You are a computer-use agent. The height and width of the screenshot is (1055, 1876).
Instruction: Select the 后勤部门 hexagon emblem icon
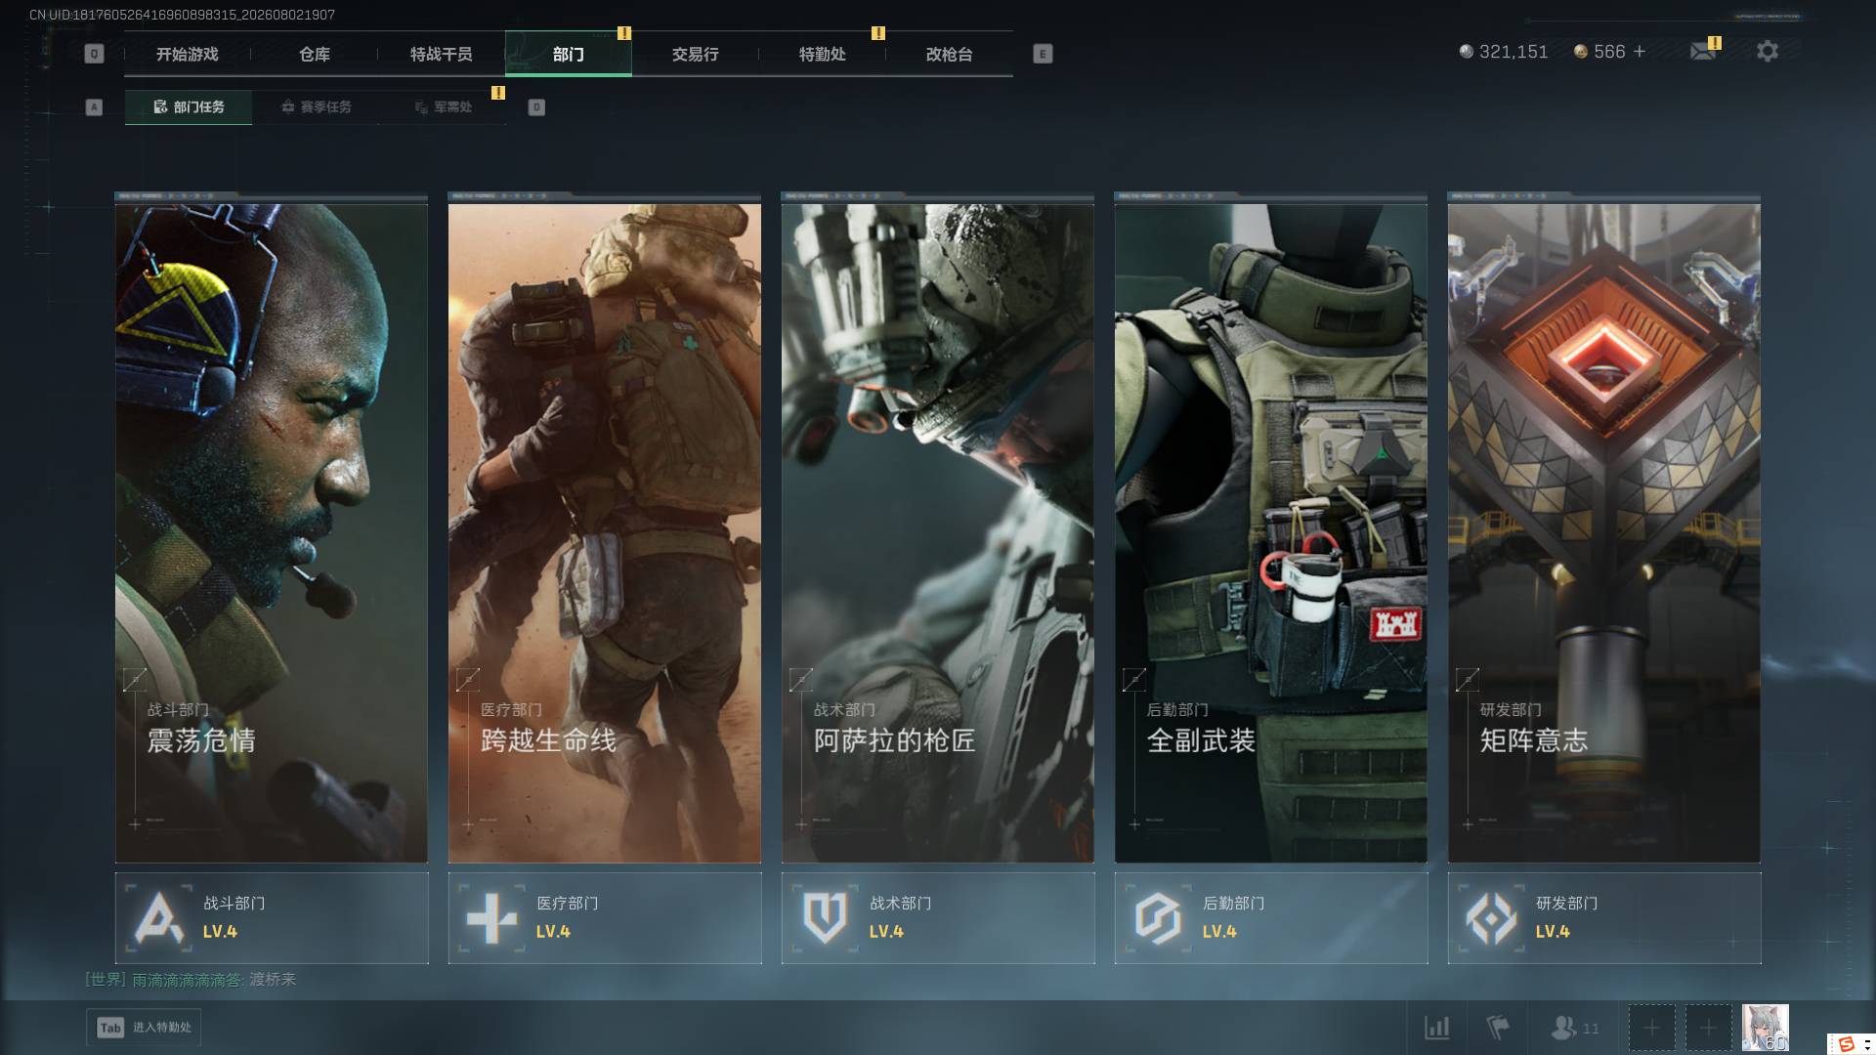pos(1158,918)
